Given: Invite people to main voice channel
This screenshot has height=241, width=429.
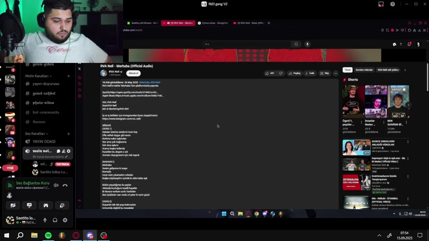Looking at the screenshot, I should tap(63, 151).
